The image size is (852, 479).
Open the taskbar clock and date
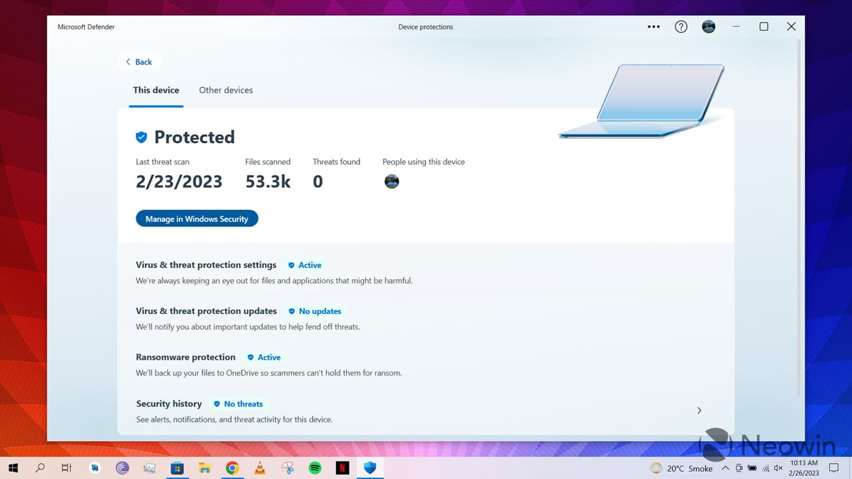805,468
